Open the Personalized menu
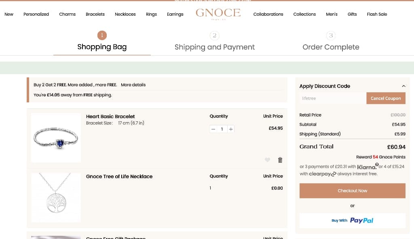 [x=36, y=14]
